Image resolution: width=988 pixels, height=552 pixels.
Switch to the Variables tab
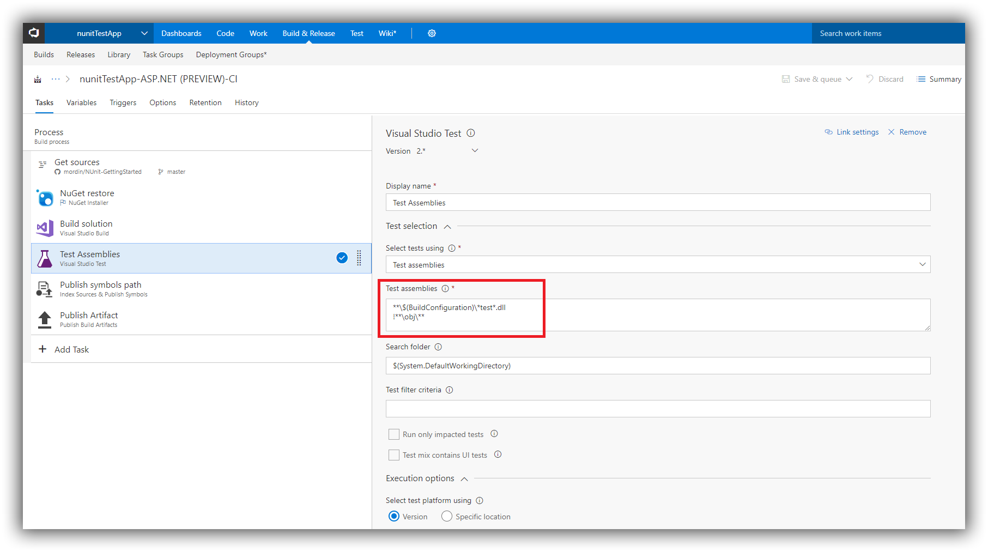click(82, 102)
